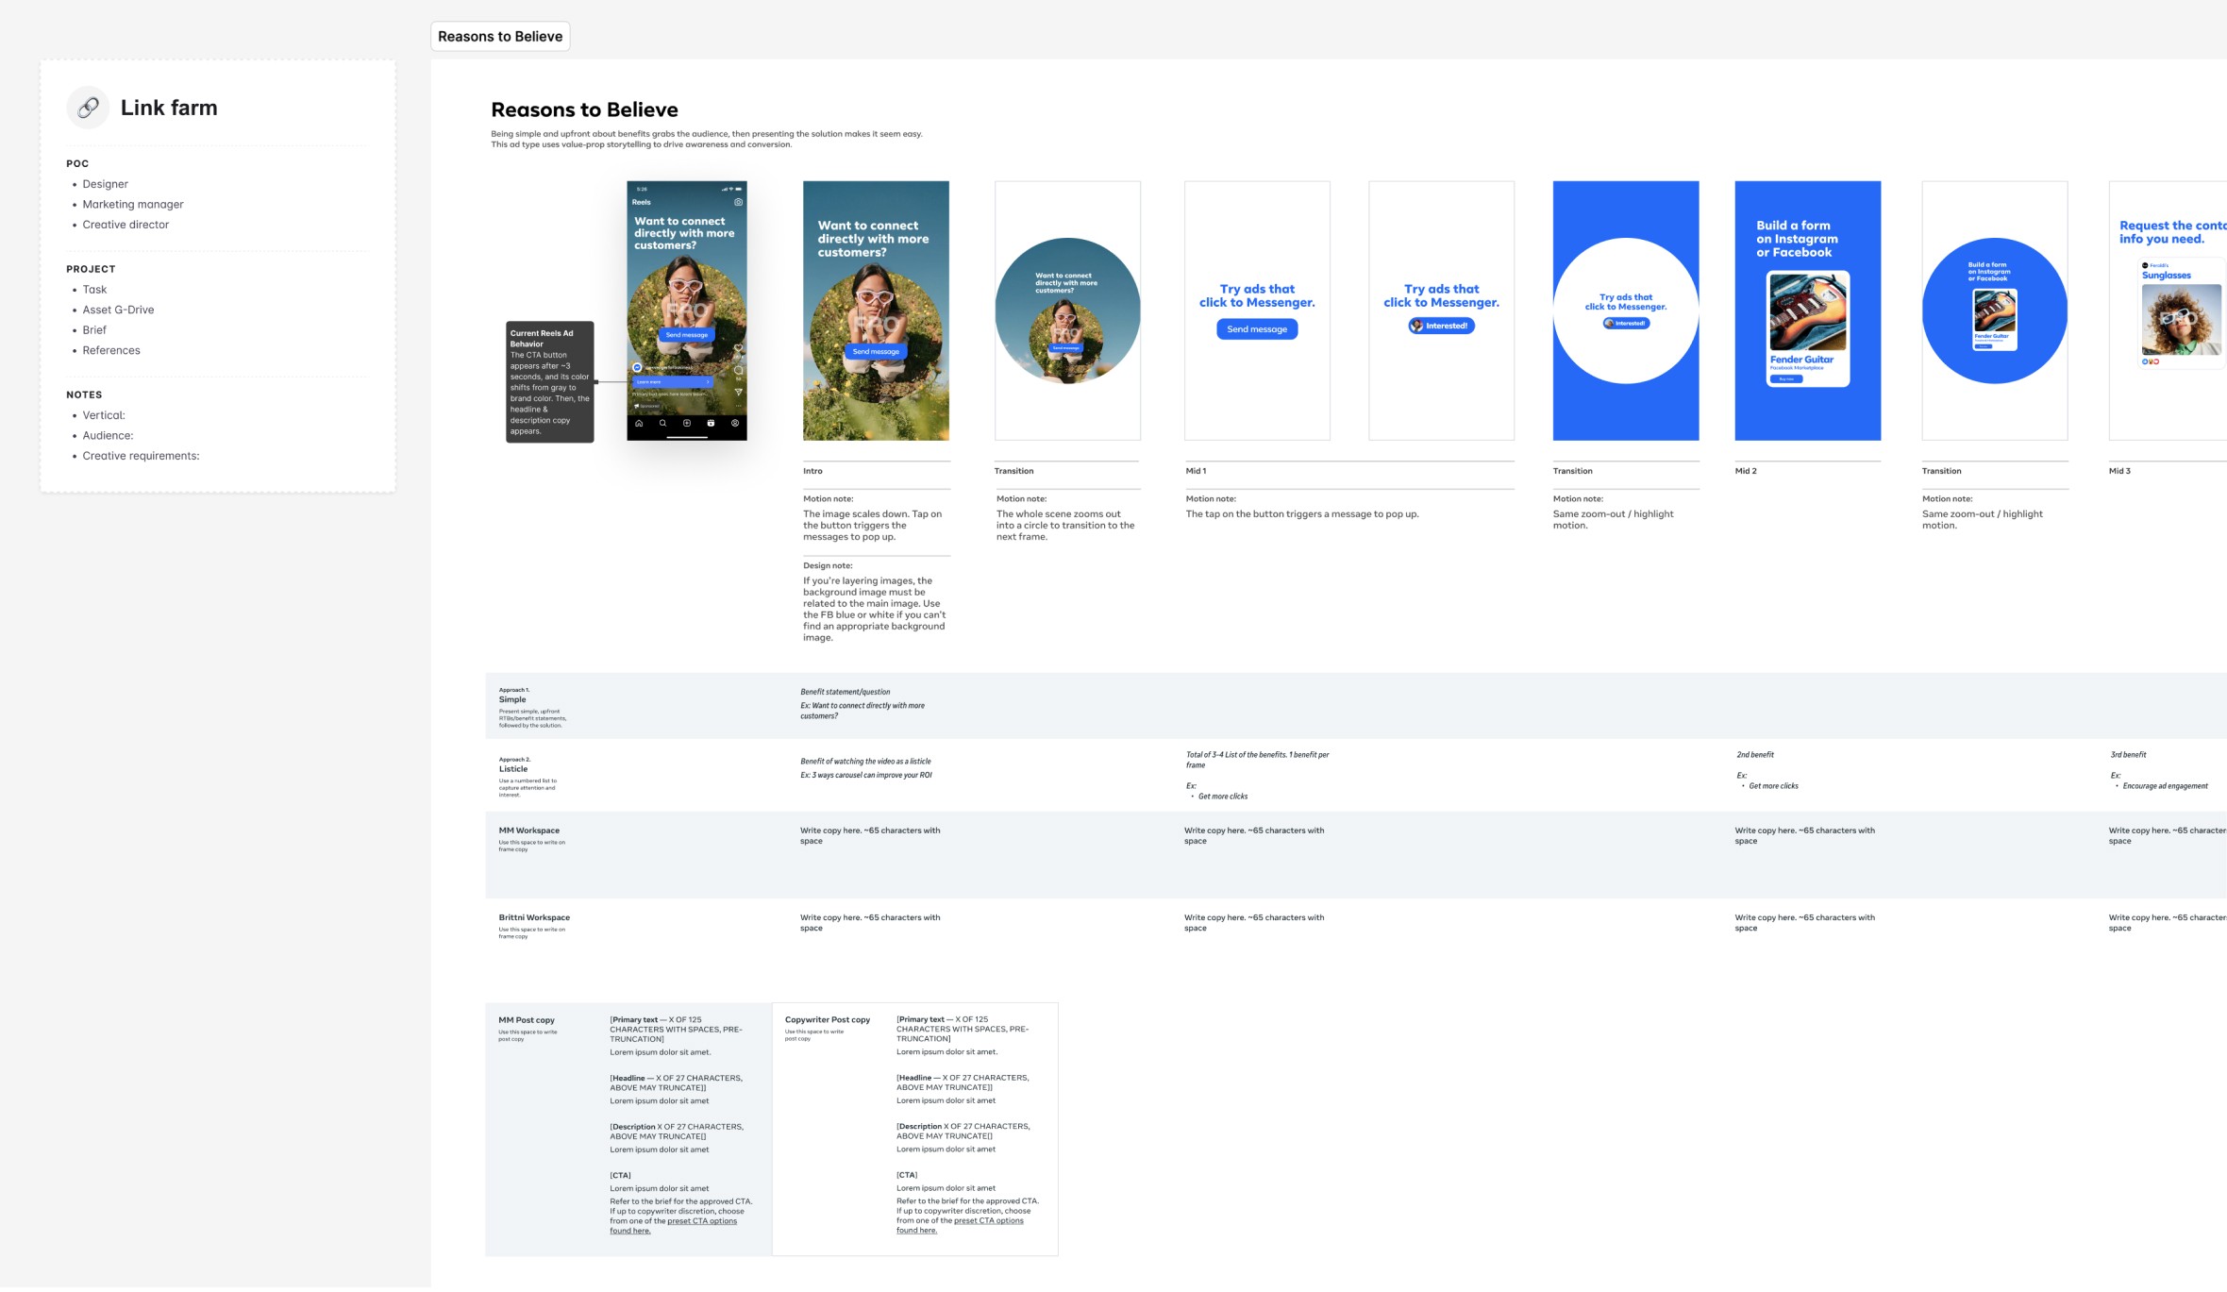Click Send message button in Mid 1 frame
Viewport: 2227px width, 1292px height.
1256,329
